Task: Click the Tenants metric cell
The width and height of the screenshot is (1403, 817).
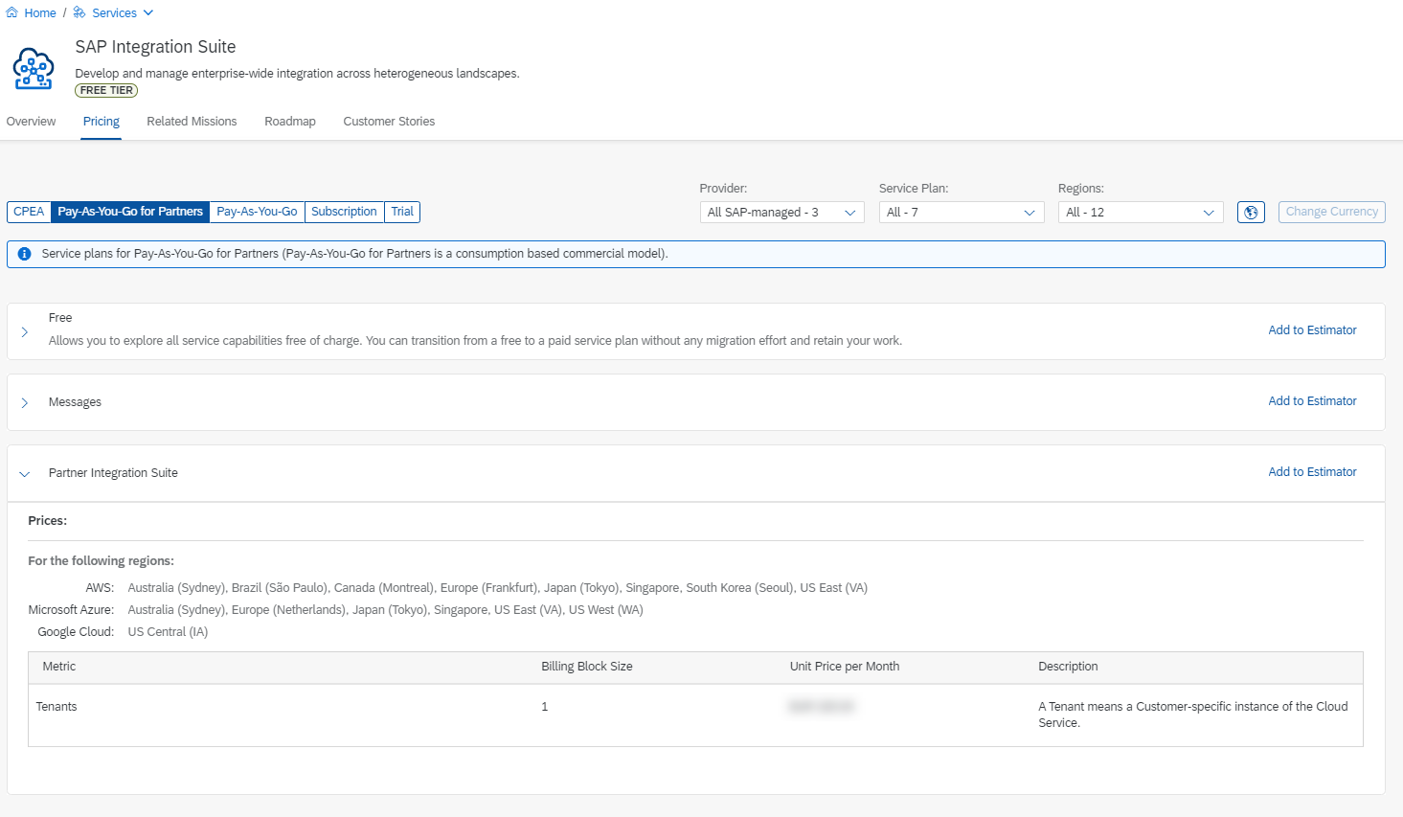Action: point(57,707)
